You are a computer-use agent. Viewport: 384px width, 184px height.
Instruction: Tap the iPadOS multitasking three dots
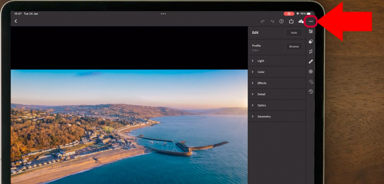163,14
